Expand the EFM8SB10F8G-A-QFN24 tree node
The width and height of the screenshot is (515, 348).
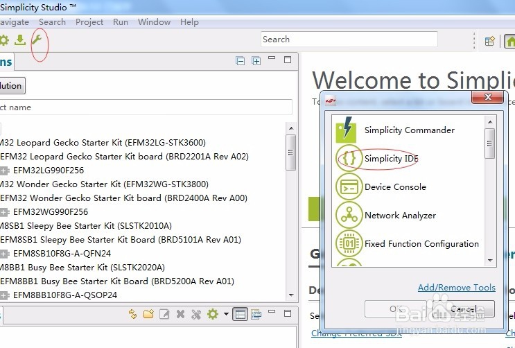coord(3,254)
